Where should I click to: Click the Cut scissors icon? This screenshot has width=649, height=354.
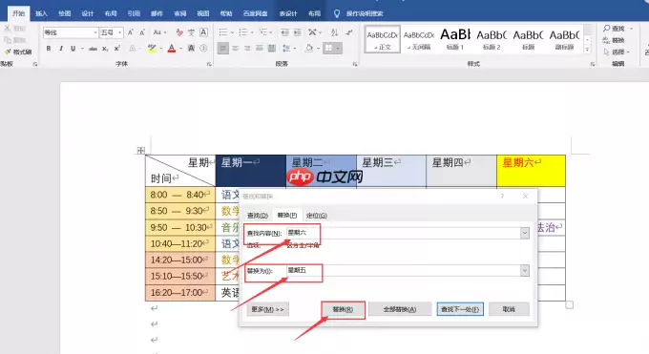click(8, 29)
